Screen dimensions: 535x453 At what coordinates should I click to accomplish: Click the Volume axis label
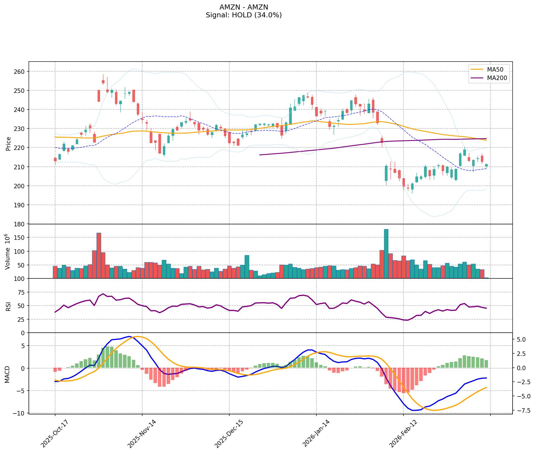coord(8,252)
